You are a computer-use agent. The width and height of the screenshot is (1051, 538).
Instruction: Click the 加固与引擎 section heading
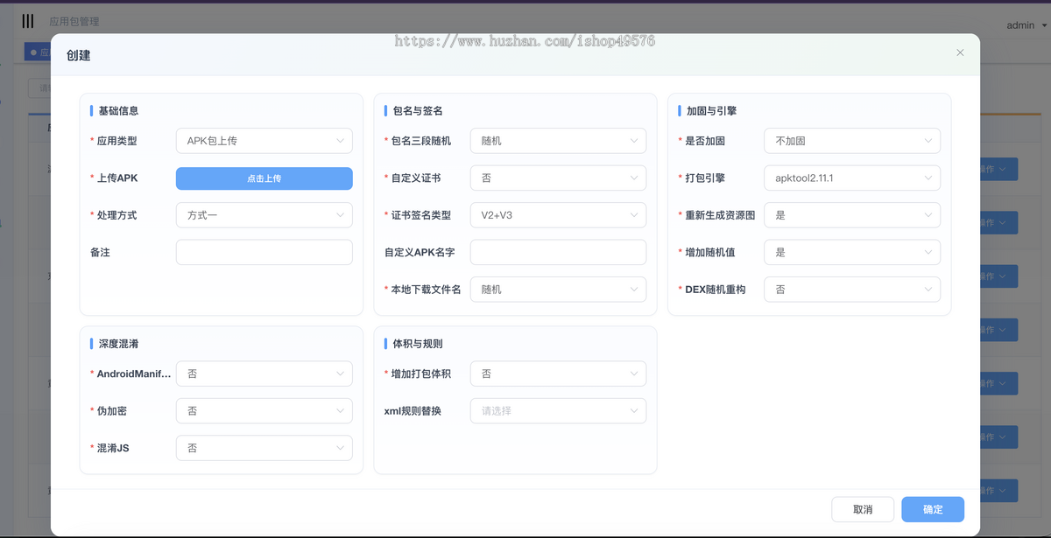pyautogui.click(x=712, y=111)
